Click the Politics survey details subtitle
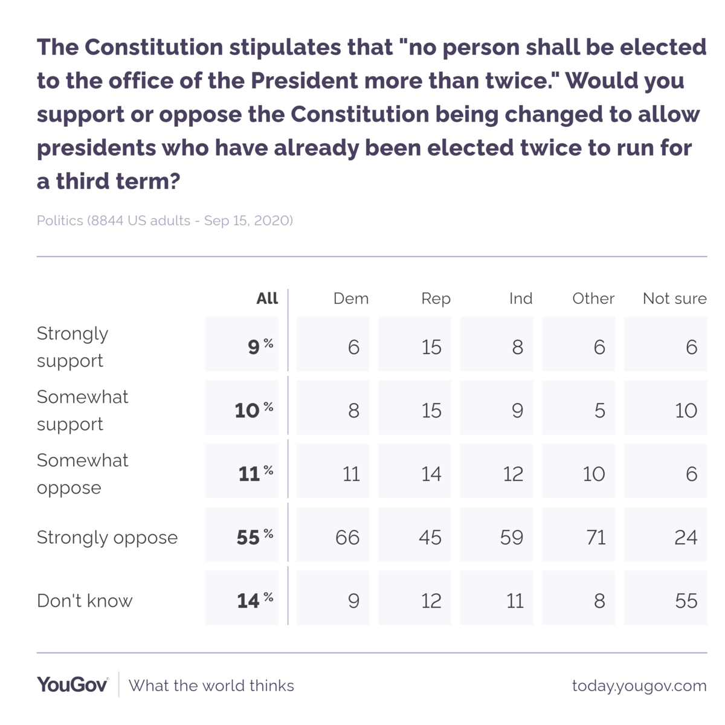725x725 pixels. (164, 221)
